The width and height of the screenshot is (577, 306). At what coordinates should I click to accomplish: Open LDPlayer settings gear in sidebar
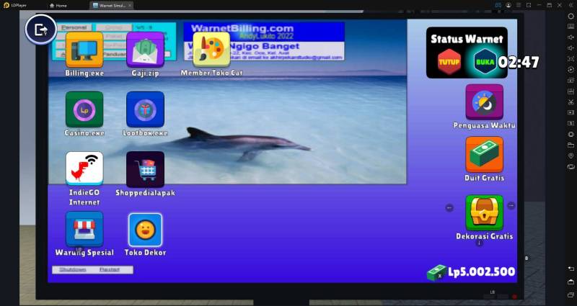tap(571, 16)
